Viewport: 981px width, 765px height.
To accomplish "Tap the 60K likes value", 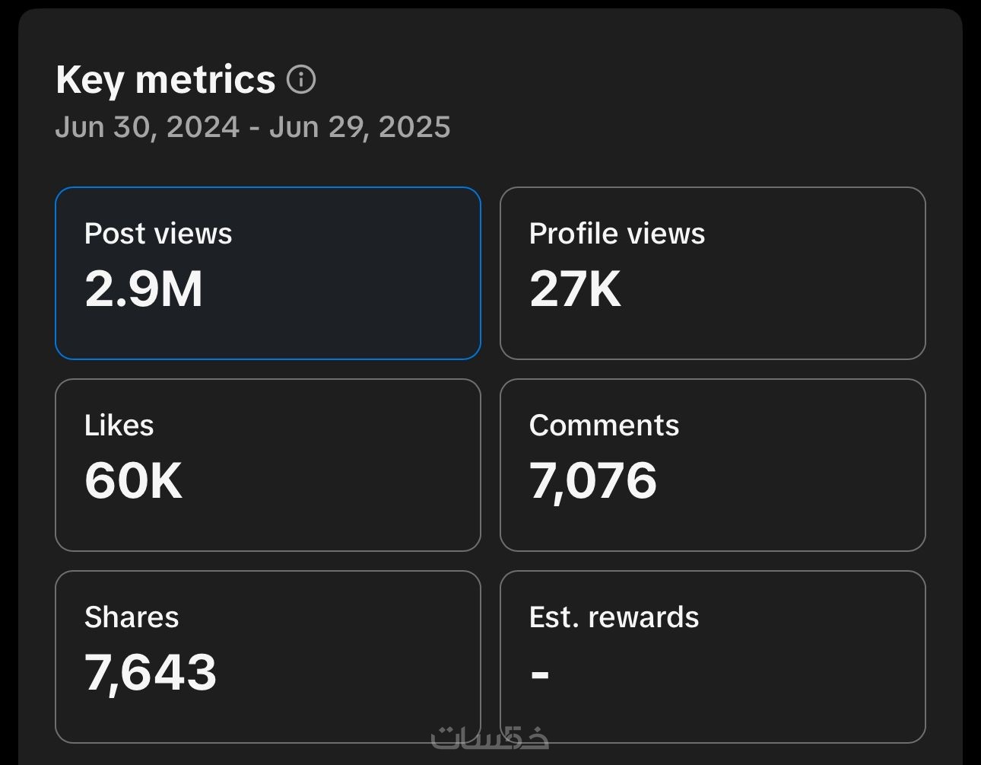I will point(133,481).
